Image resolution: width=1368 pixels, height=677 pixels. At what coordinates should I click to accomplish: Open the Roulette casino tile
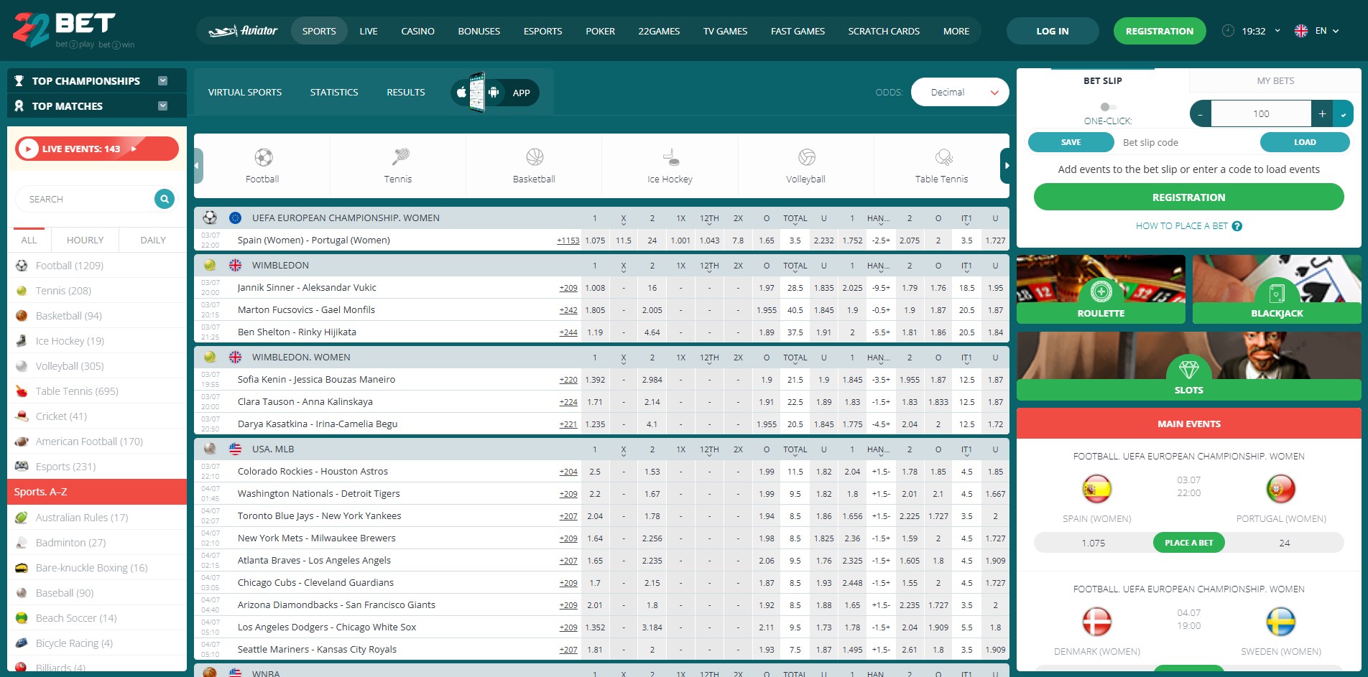(x=1101, y=289)
